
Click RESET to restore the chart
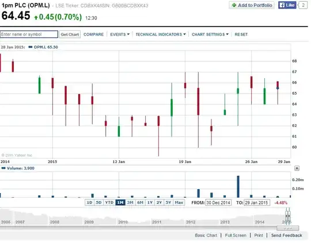point(241,34)
